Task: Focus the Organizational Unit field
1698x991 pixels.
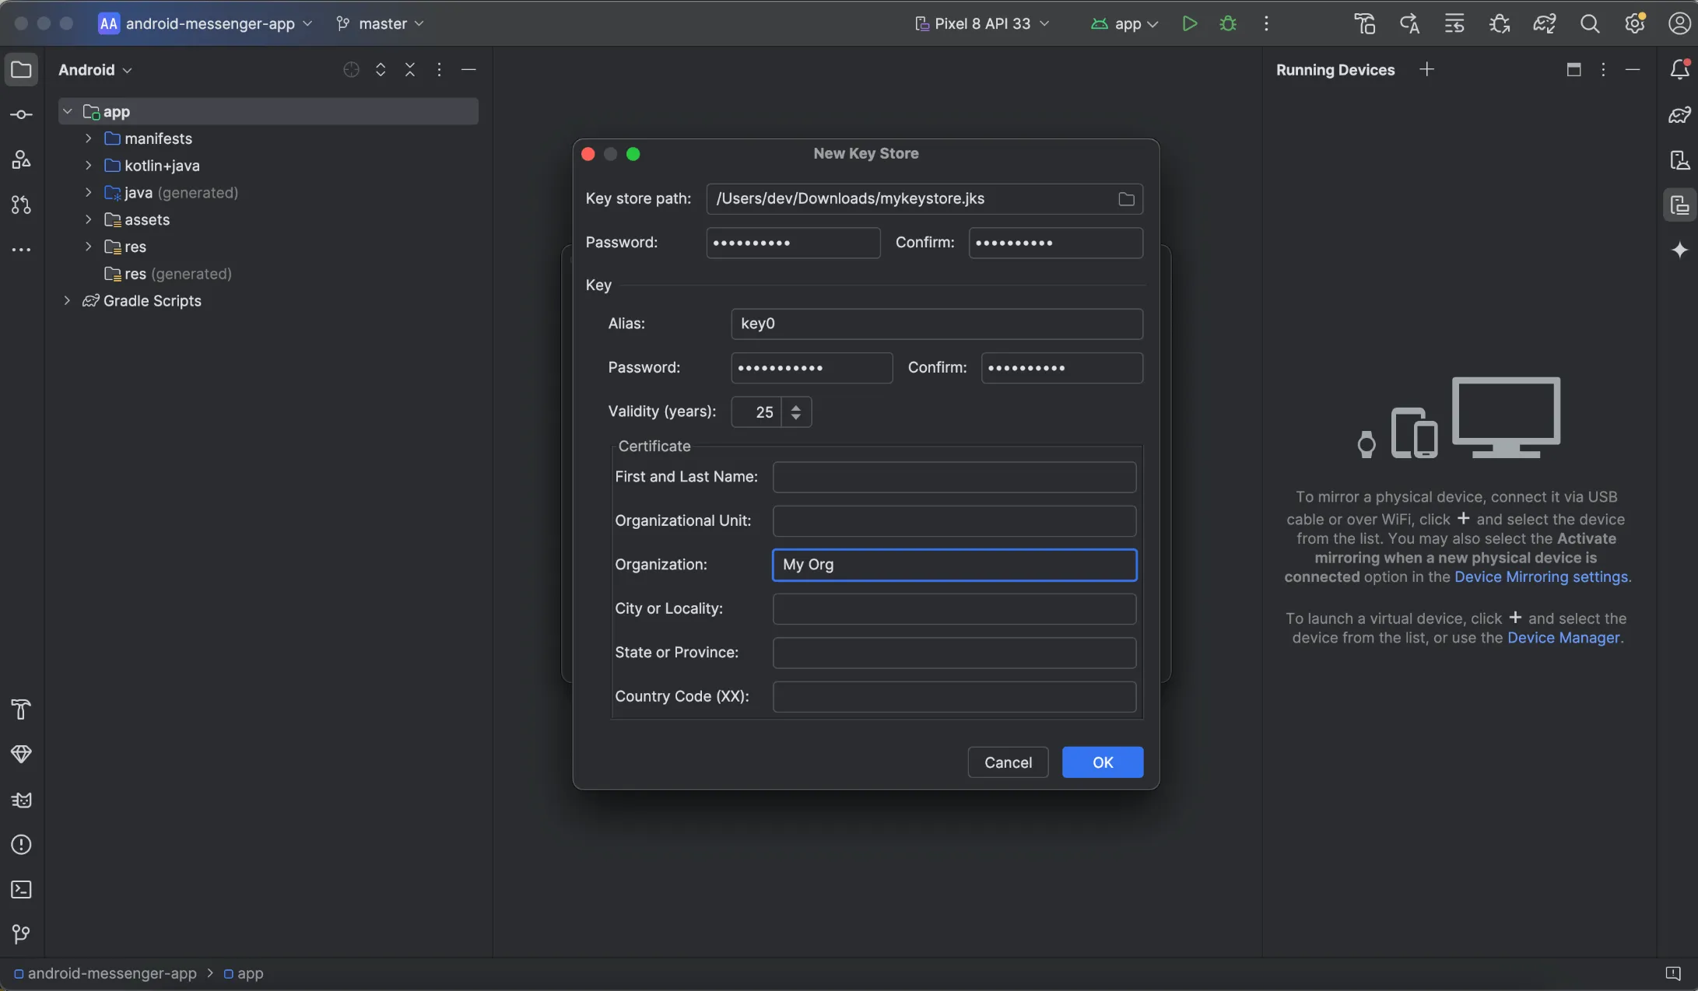Action: click(x=954, y=521)
